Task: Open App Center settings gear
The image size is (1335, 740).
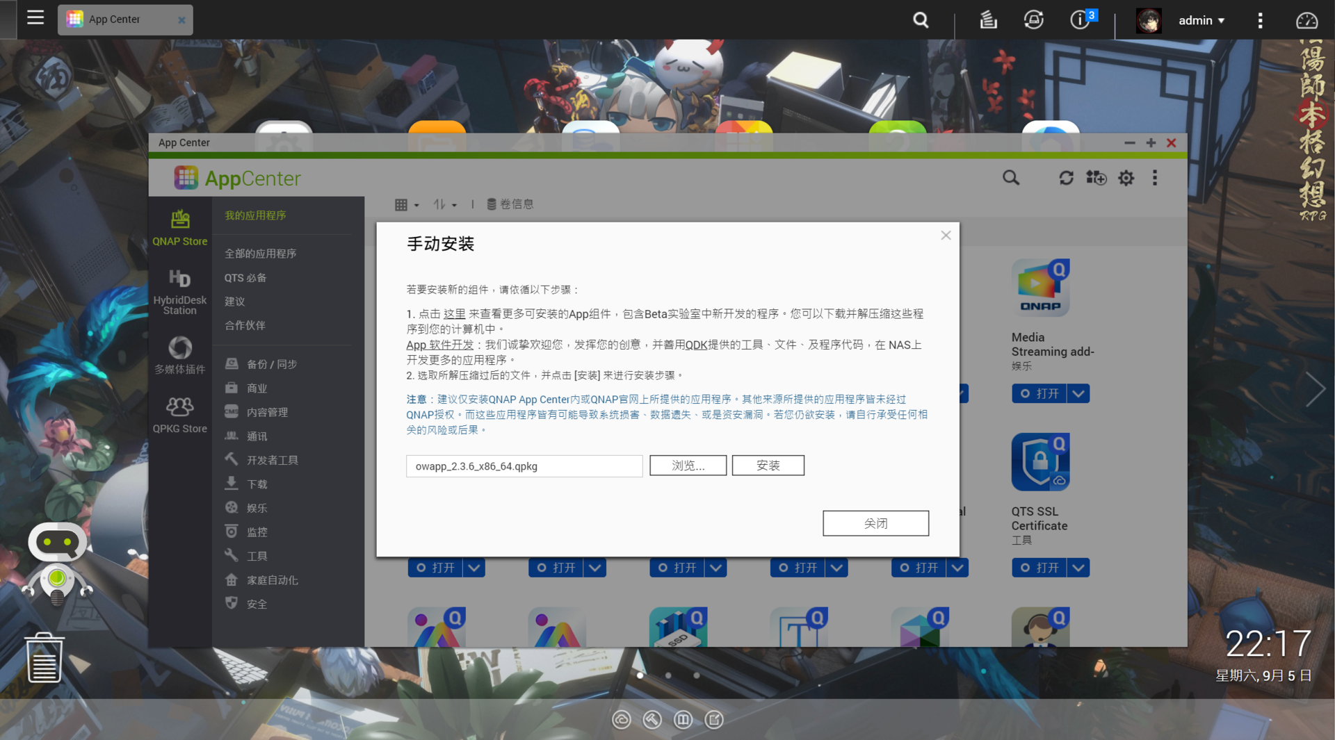Action: 1126,178
